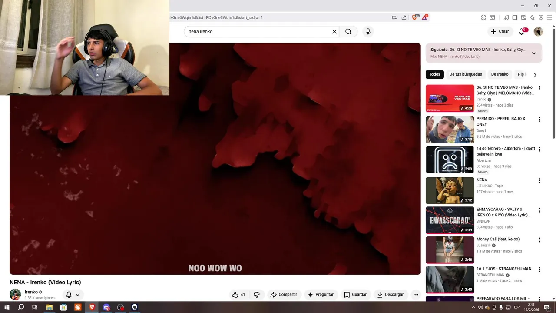The width and height of the screenshot is (556, 313).
Task: Open options menu for NENA LIT NIKKO video
Action: (539, 180)
